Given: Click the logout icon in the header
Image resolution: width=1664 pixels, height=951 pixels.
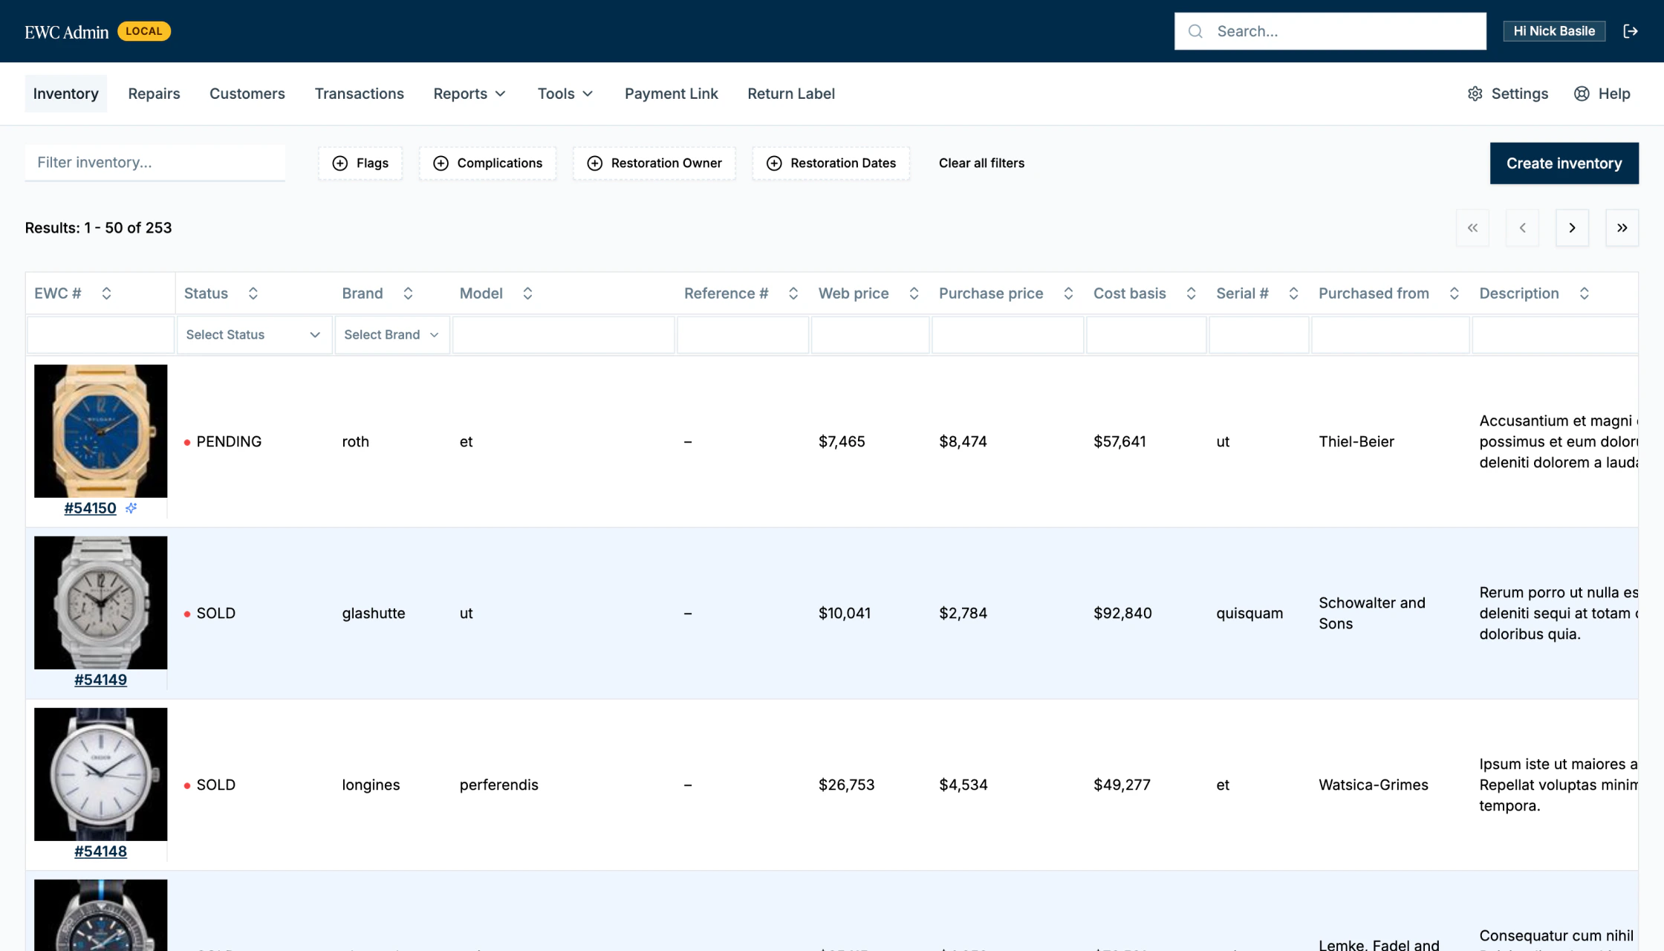Looking at the screenshot, I should 1630,31.
